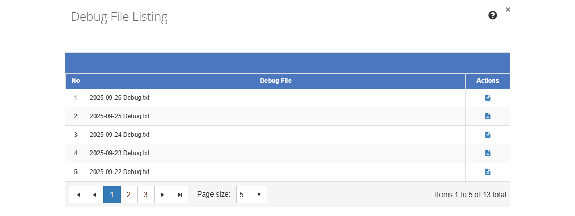Screen dimensions: 575x216
Task: Go to first page of listing
Action: [x=78, y=195]
